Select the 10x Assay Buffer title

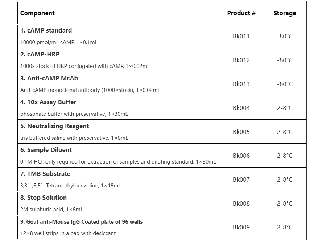coord(48,102)
